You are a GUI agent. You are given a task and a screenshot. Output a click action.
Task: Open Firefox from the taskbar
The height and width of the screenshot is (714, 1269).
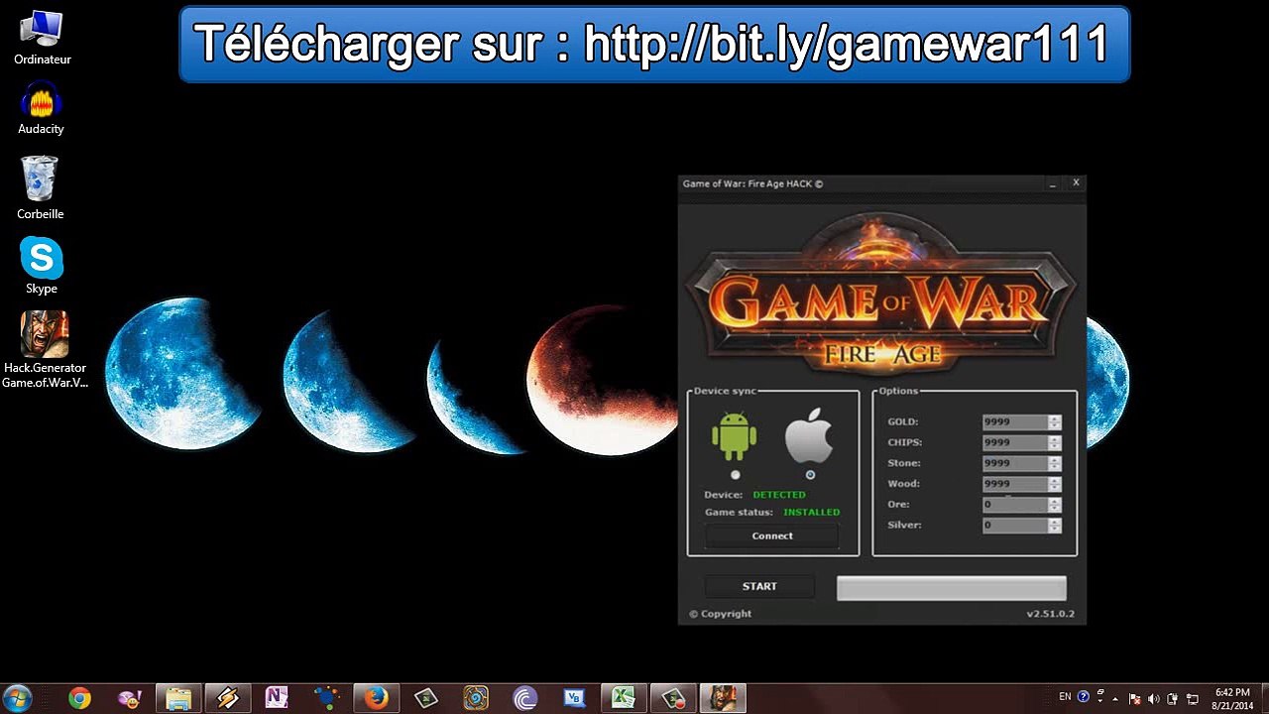coord(376,698)
